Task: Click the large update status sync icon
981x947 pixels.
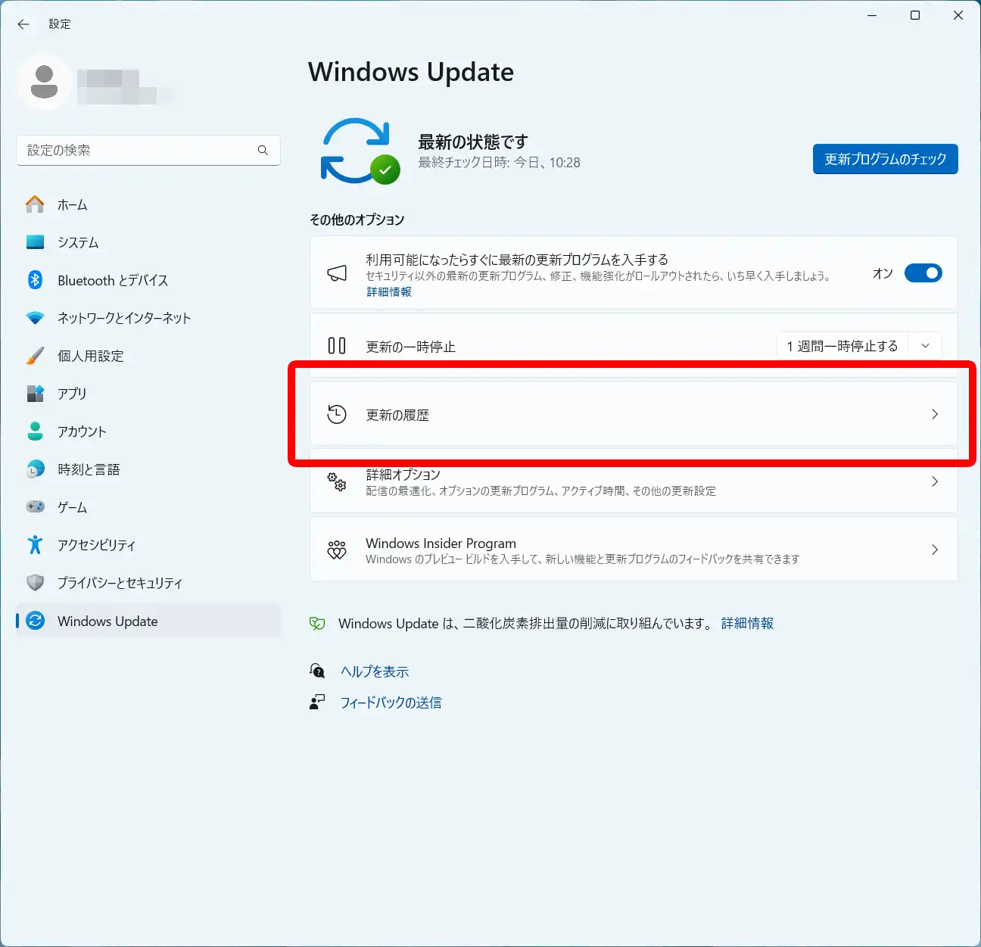Action: (360, 151)
